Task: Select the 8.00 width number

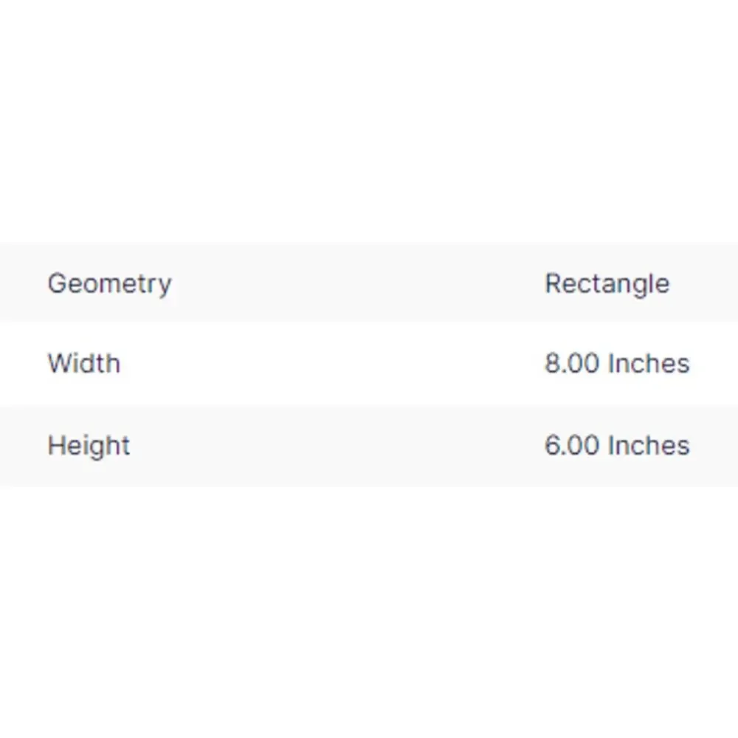Action: point(572,364)
